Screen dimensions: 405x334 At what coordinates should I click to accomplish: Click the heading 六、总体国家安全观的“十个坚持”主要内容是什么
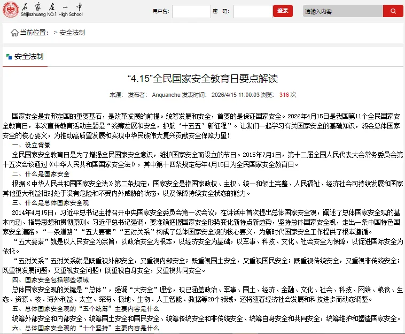[x=85, y=328]
